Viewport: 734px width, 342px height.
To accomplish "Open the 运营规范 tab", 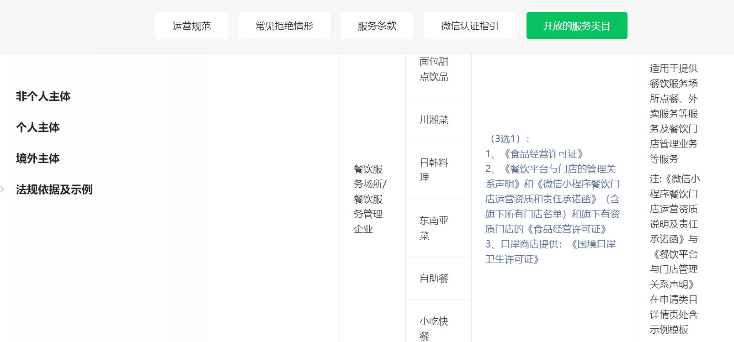I will 191,26.
